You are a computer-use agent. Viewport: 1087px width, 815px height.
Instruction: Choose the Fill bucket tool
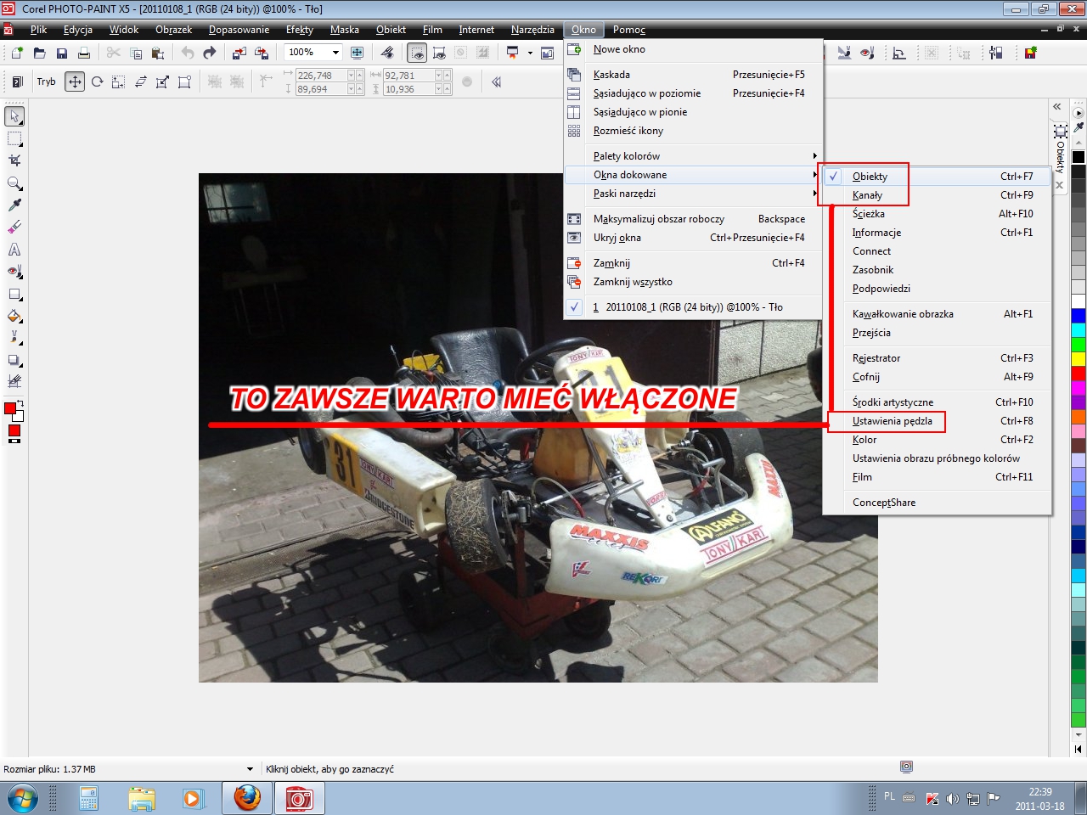point(14,316)
